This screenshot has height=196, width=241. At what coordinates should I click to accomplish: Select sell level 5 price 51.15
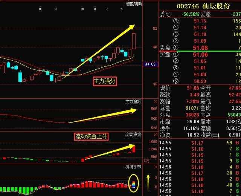point(200,21)
